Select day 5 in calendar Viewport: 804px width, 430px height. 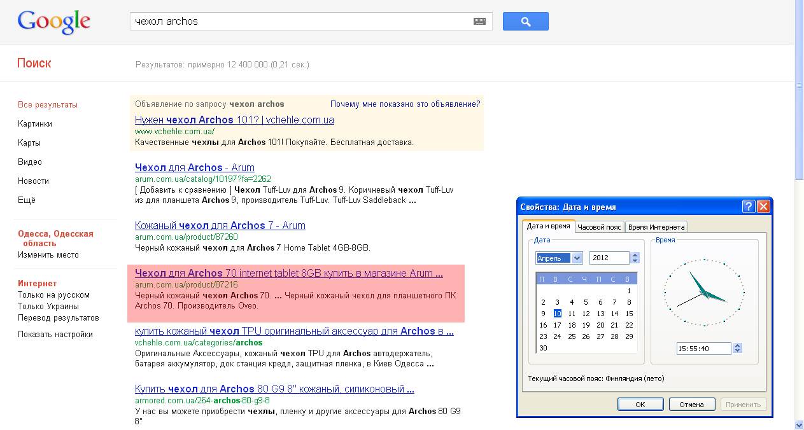tap(586, 302)
